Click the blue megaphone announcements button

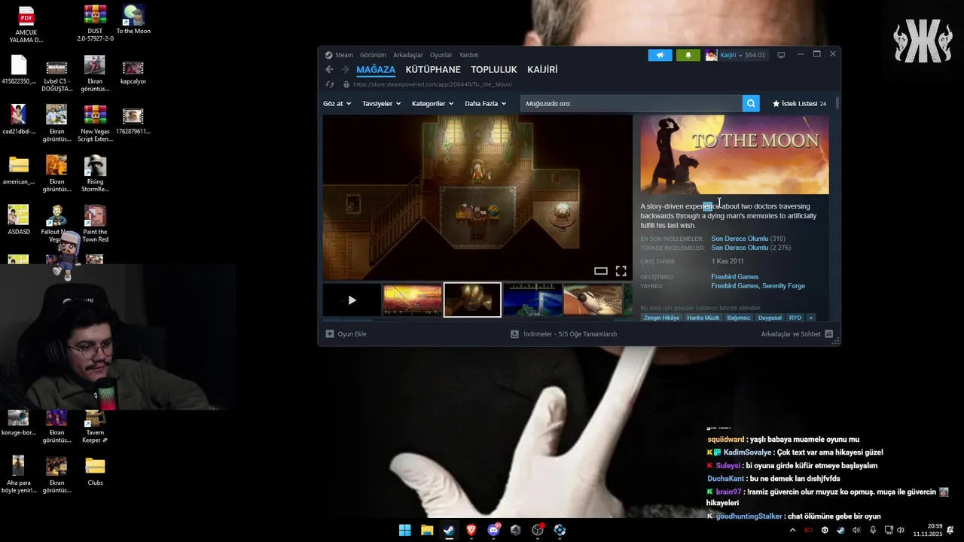[660, 55]
